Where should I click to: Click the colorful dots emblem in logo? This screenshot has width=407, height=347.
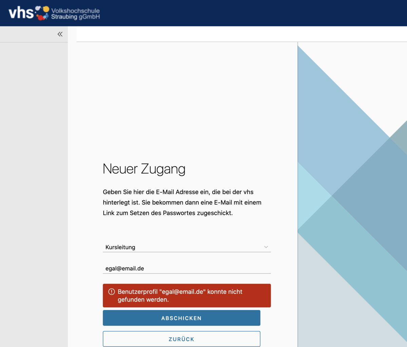click(42, 13)
